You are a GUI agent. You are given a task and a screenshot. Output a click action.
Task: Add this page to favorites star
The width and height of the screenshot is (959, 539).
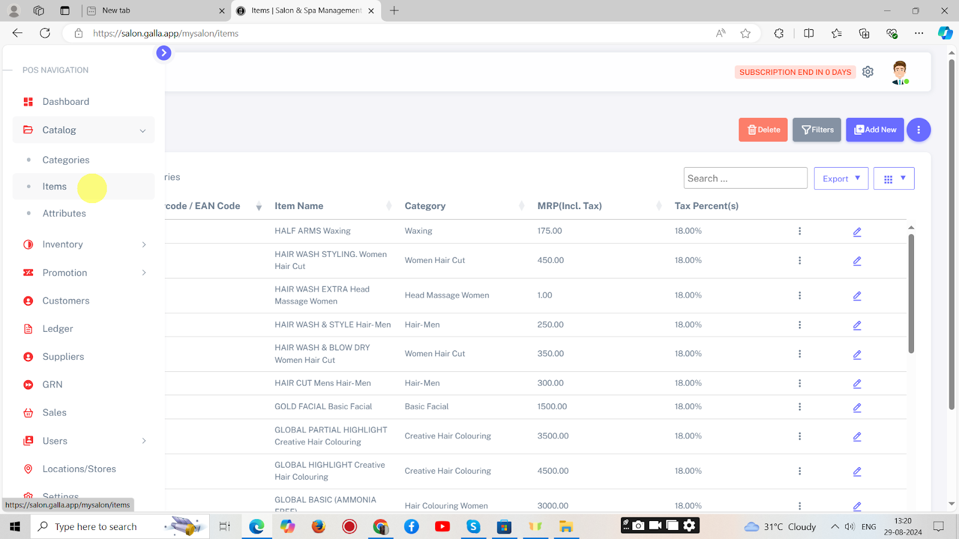[x=746, y=34]
